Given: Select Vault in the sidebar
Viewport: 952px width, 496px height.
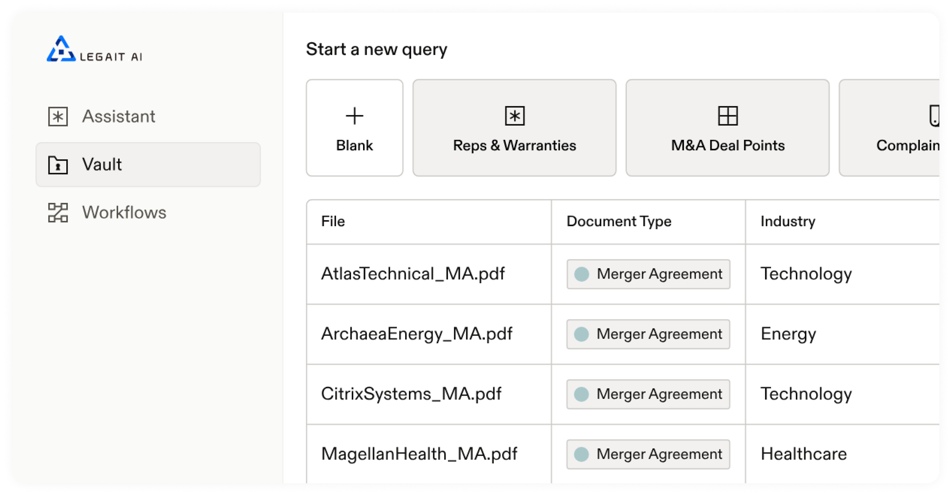Looking at the screenshot, I should point(148,165).
